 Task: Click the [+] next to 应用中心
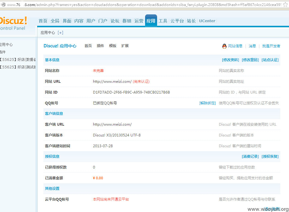click(60, 33)
